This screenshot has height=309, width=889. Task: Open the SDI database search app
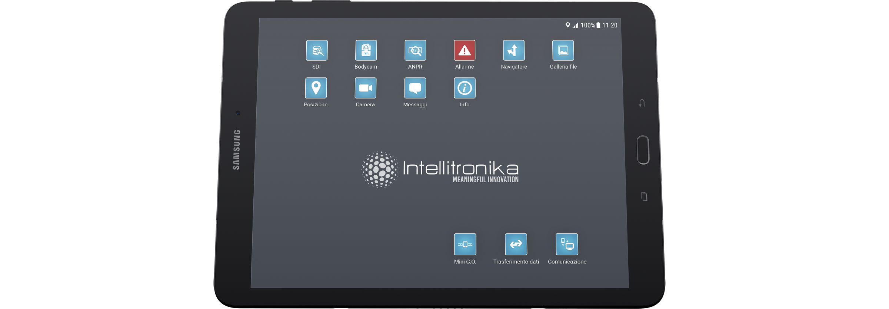click(x=317, y=50)
